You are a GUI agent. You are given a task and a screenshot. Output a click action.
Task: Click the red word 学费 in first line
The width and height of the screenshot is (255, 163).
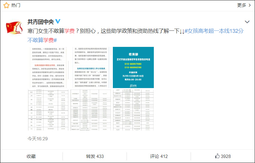pyautogui.click(x=69, y=31)
